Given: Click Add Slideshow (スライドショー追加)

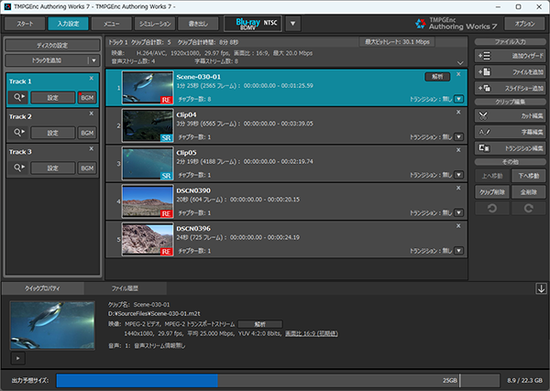Looking at the screenshot, I should point(510,88).
